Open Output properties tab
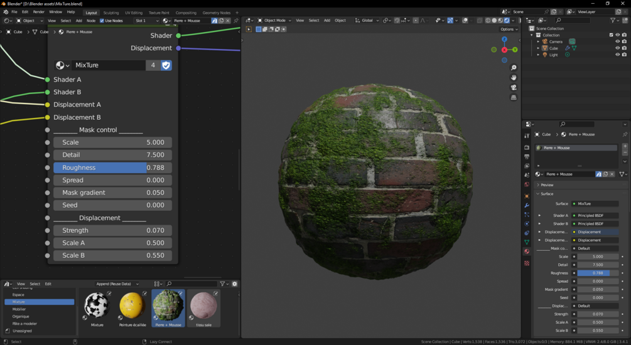 [527, 156]
